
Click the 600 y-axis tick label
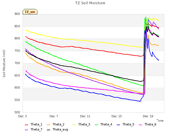[x=17, y=88]
